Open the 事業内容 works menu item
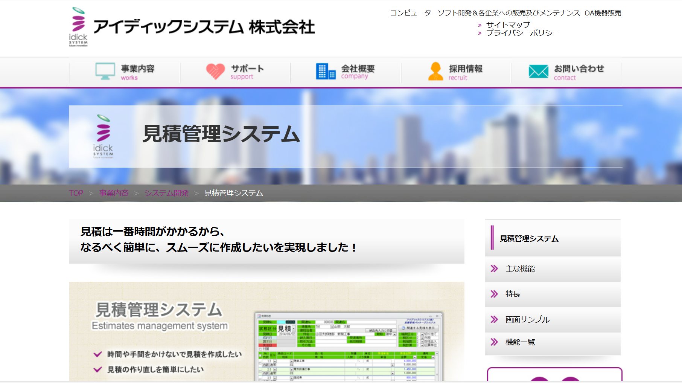The height and width of the screenshot is (383, 682). tap(137, 72)
